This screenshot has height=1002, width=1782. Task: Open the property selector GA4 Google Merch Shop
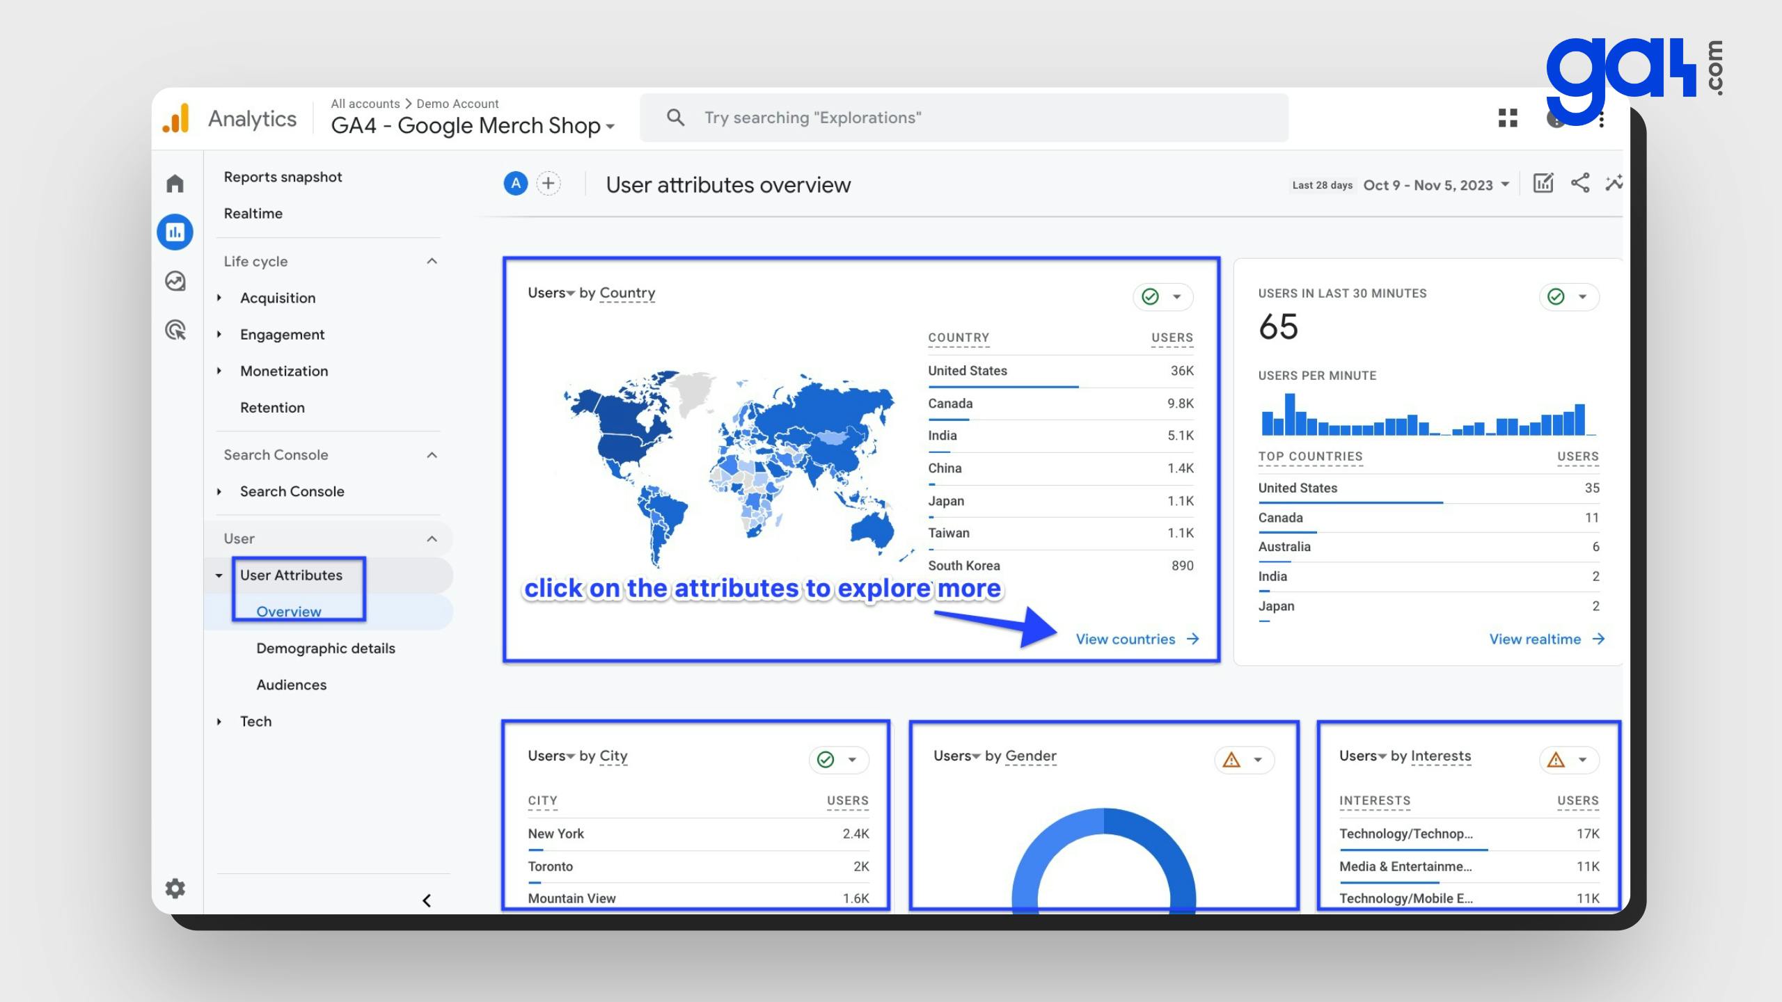tap(472, 126)
